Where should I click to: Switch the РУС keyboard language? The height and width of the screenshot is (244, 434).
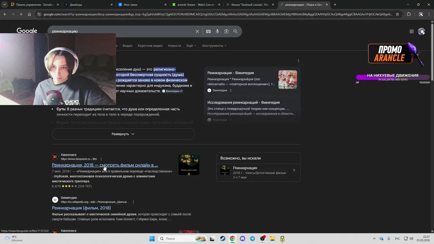tap(397, 239)
